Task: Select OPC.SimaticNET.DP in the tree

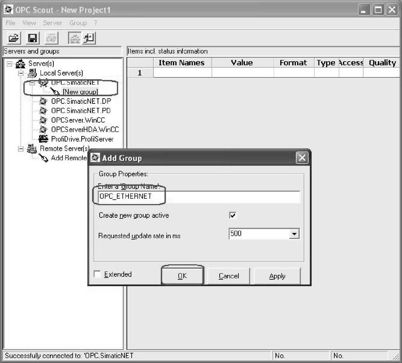Action: [x=81, y=101]
